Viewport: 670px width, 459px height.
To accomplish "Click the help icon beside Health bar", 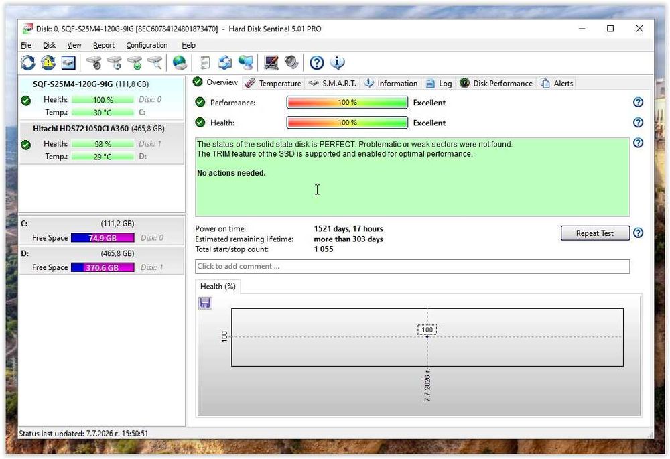I will point(638,123).
